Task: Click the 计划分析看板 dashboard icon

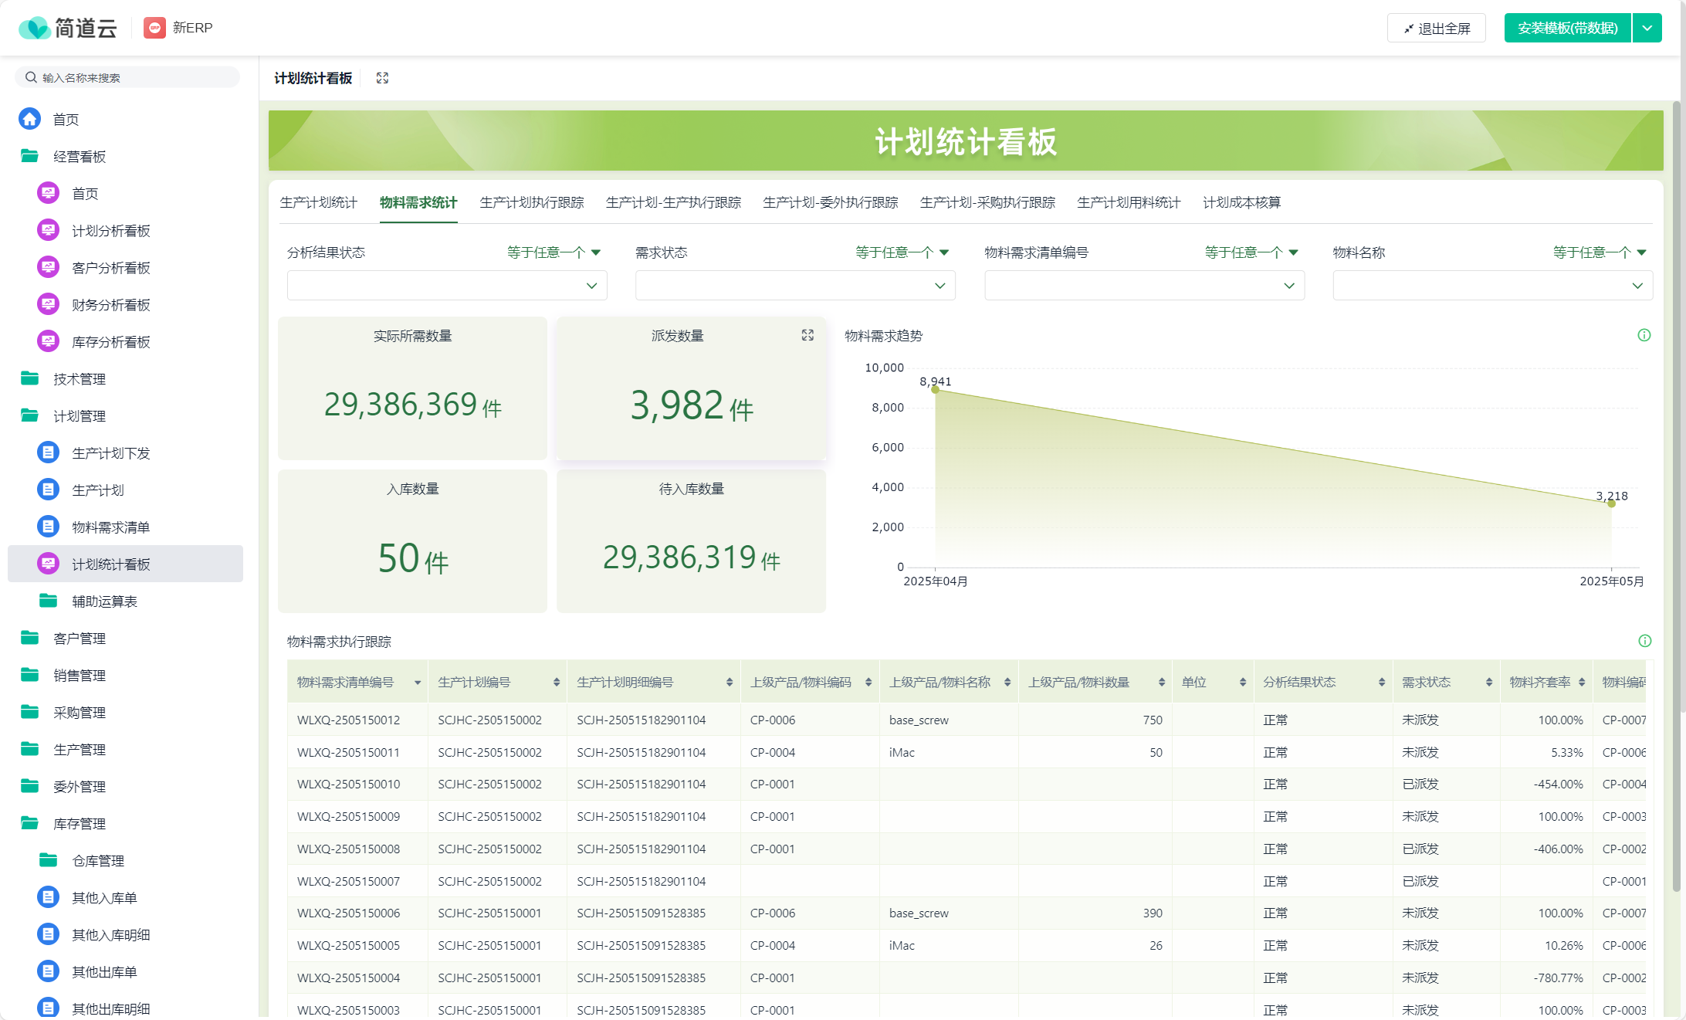Action: pyautogui.click(x=48, y=229)
